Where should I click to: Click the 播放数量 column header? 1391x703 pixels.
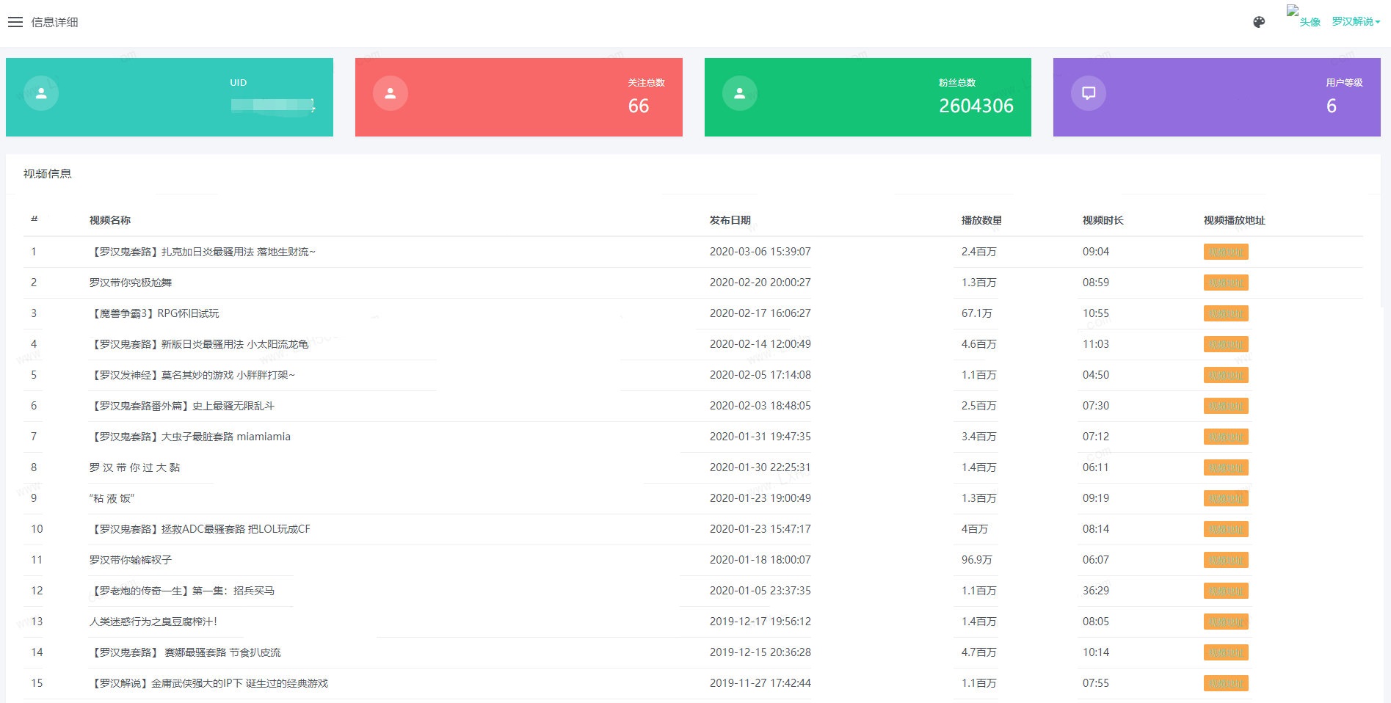click(x=981, y=220)
